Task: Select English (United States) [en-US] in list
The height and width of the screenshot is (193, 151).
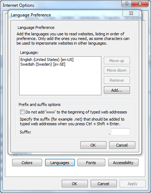Action: (47, 60)
